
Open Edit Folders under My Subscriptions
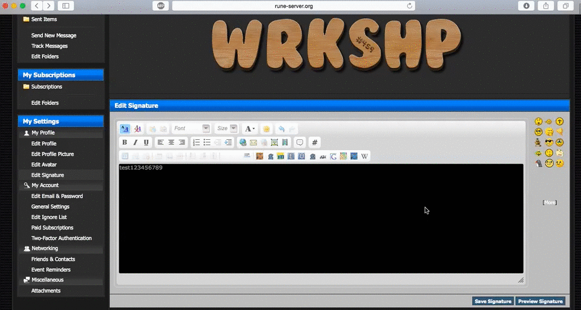tap(45, 103)
